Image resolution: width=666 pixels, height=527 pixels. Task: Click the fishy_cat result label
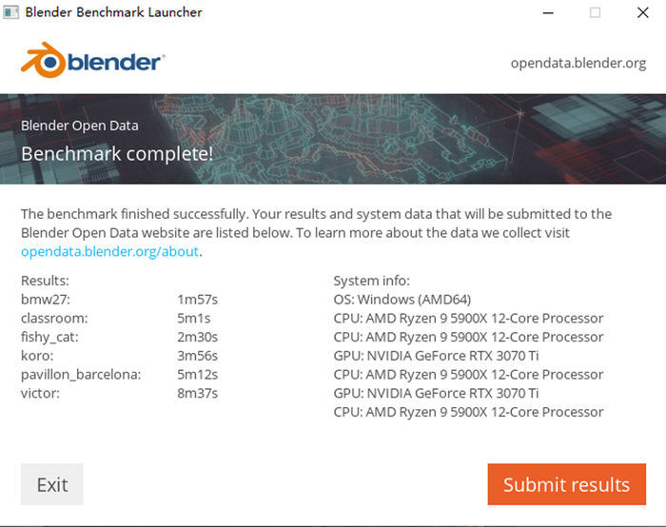coord(49,337)
